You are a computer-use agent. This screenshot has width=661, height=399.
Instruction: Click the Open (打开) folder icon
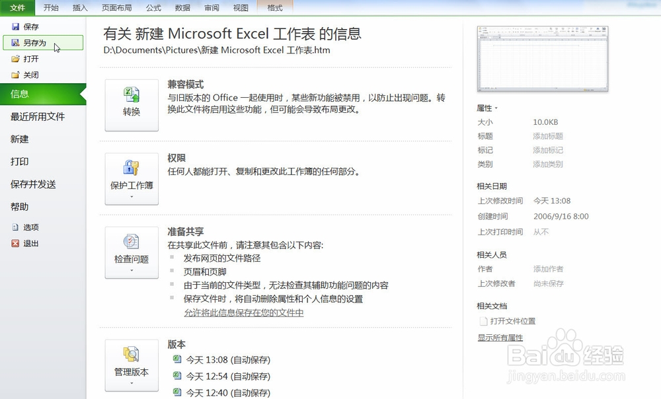coord(16,59)
